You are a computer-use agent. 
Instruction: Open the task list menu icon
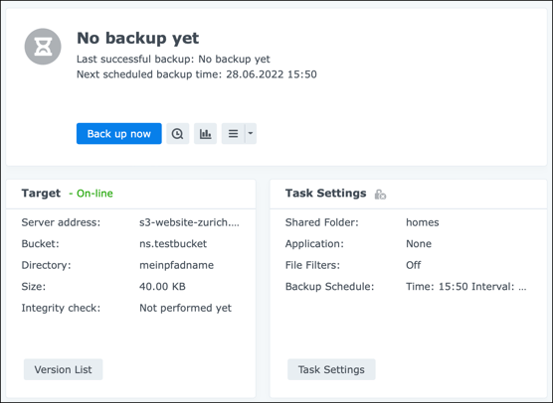tap(233, 133)
